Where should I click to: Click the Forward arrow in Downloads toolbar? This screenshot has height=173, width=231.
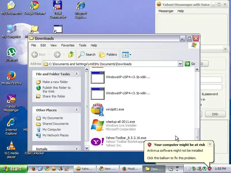(57, 54)
